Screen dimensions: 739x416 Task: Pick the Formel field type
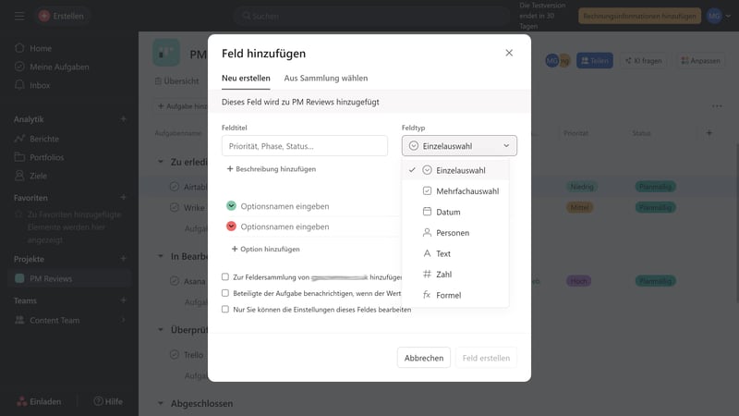448,295
